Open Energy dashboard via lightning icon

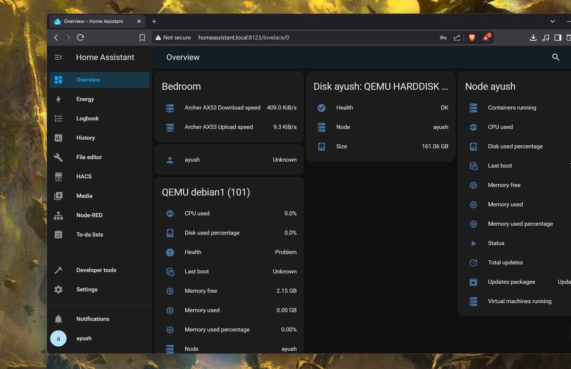[x=58, y=99]
